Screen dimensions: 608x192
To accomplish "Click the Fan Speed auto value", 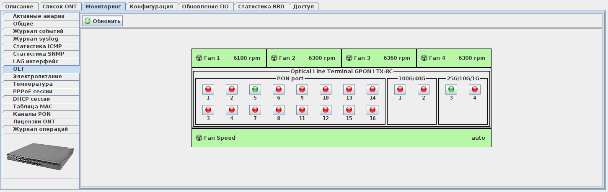I will click(478, 138).
